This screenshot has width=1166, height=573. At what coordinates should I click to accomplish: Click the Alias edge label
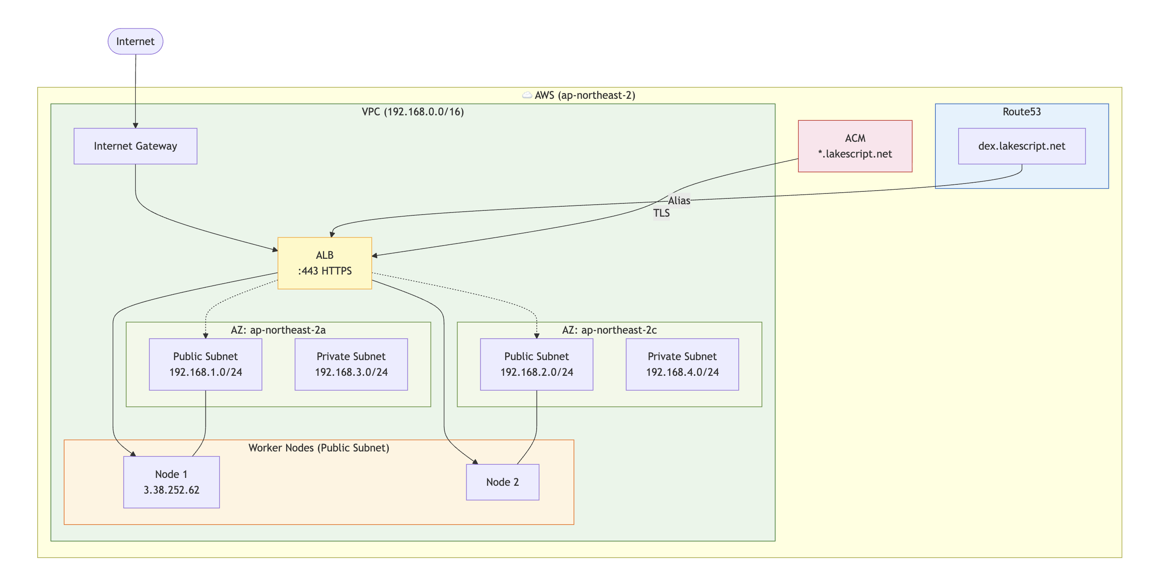tap(679, 201)
